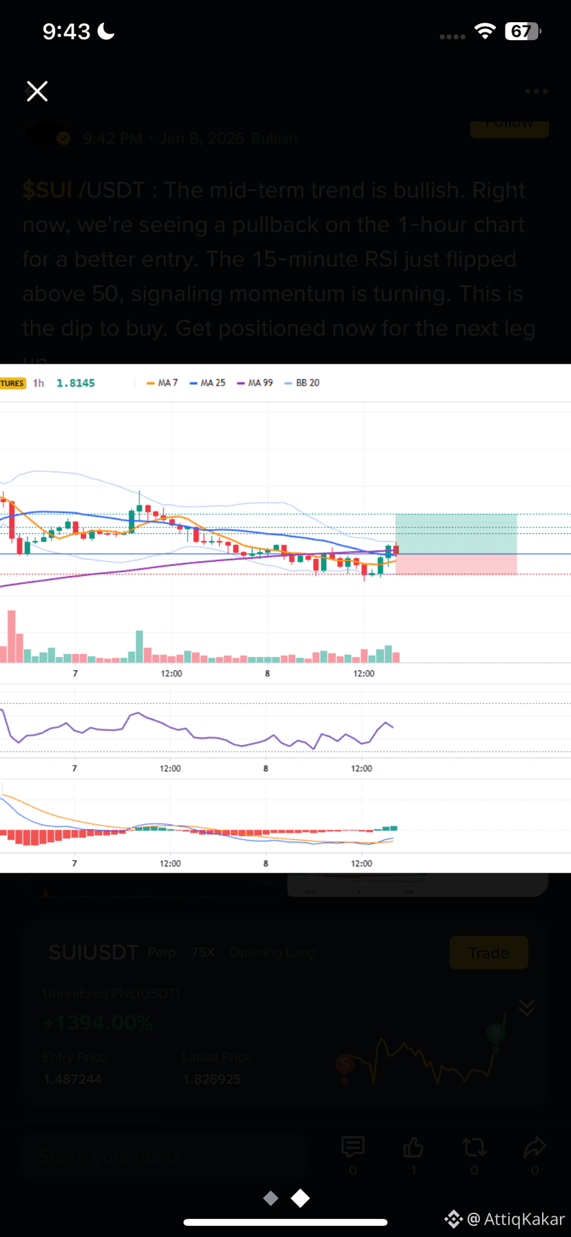This screenshot has width=571, height=1237.
Task: Tap the first diamond page indicator
Action: 271,1198
